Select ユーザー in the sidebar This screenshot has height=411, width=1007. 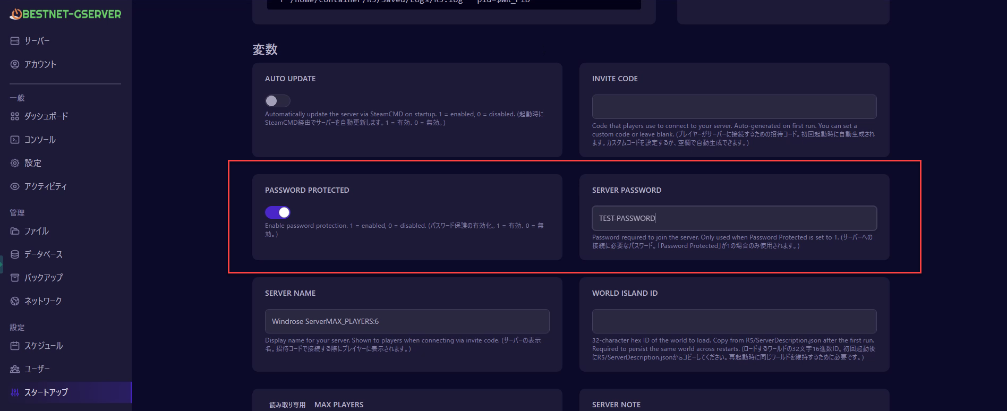(x=37, y=369)
